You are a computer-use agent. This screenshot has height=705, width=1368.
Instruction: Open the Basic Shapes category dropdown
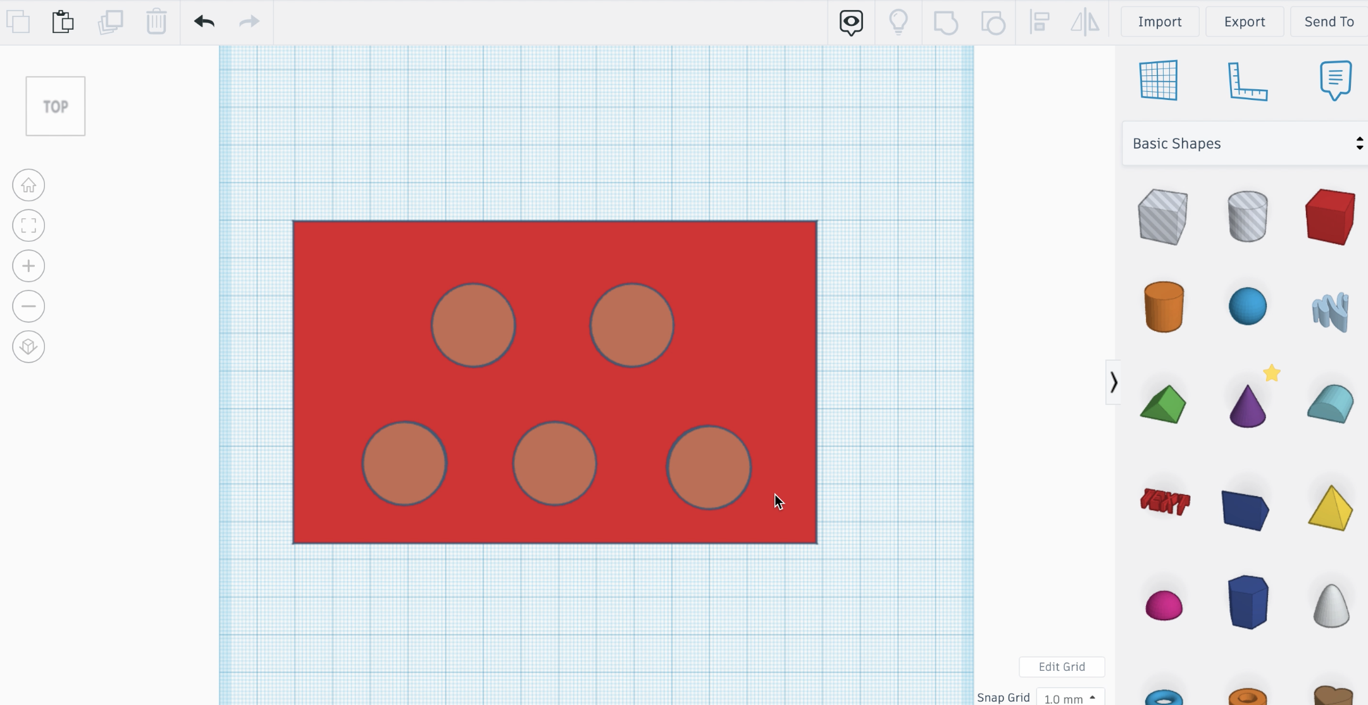point(1245,144)
